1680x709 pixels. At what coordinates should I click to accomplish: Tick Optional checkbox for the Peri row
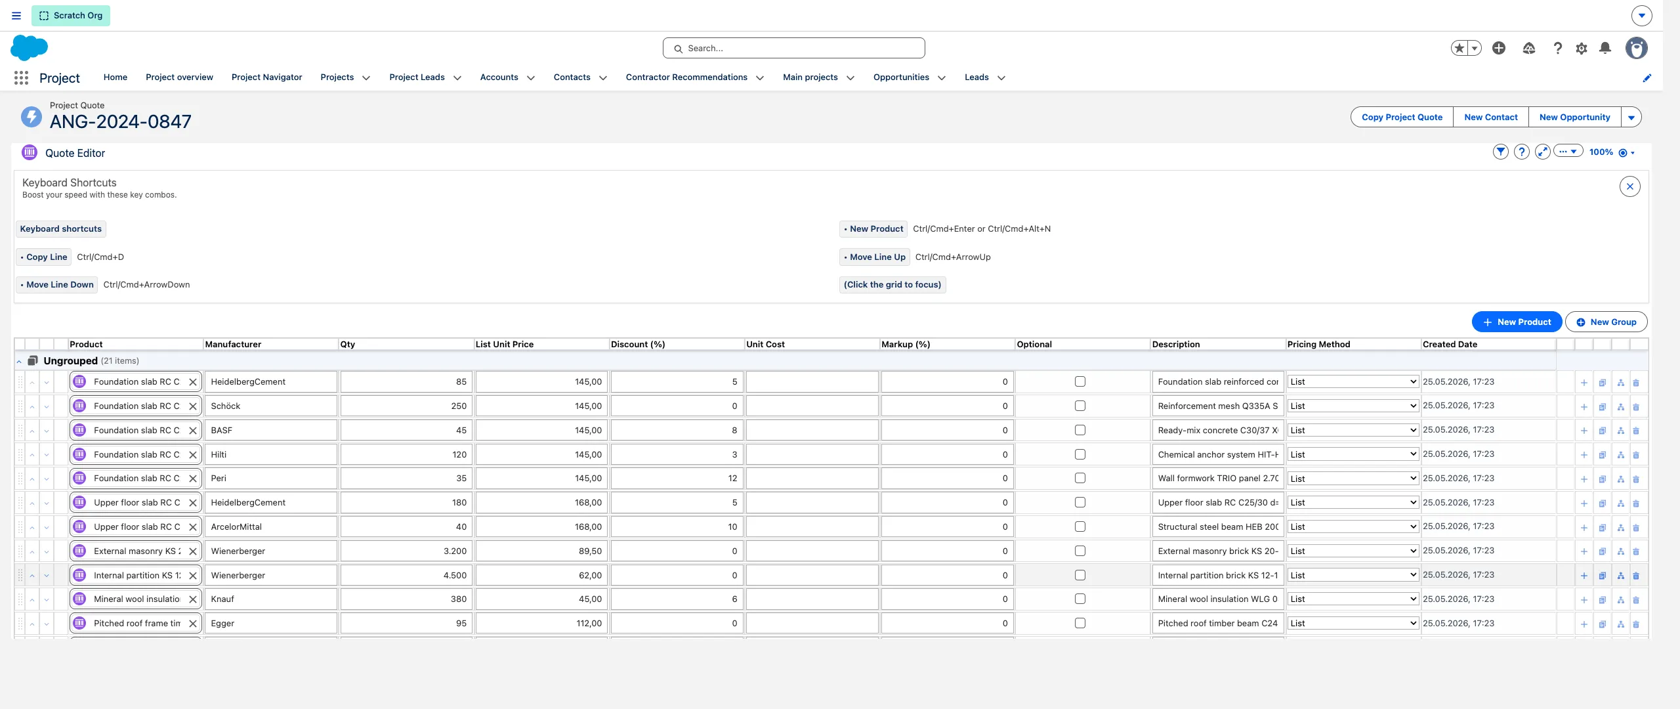(x=1080, y=478)
